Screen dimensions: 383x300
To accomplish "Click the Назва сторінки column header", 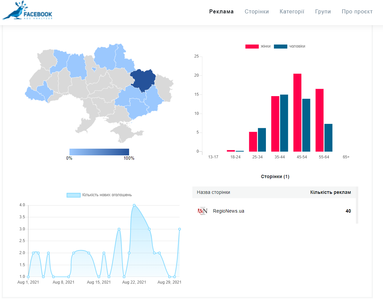I will [213, 192].
